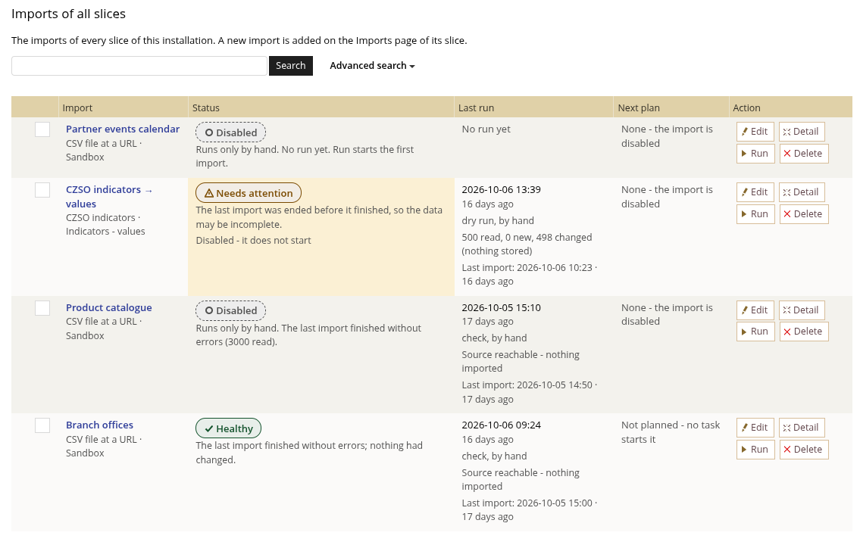Edit the Partner events calendar import
Viewport: 860px width, 545px height.
pyautogui.click(x=755, y=132)
